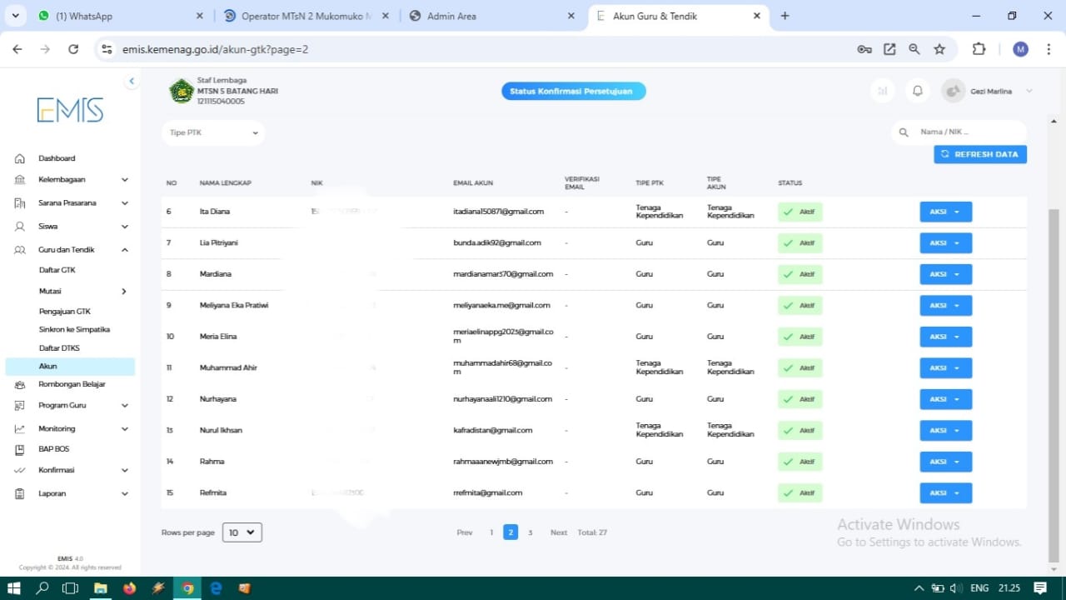Click the search magnifier icon in Nama/NIK field
The width and height of the screenshot is (1066, 600).
904,132
